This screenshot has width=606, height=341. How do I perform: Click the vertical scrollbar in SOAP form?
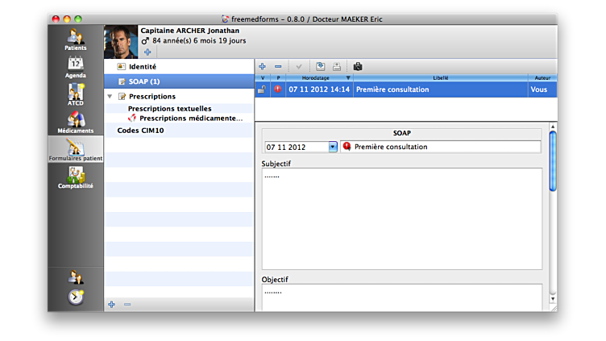pos(552,161)
